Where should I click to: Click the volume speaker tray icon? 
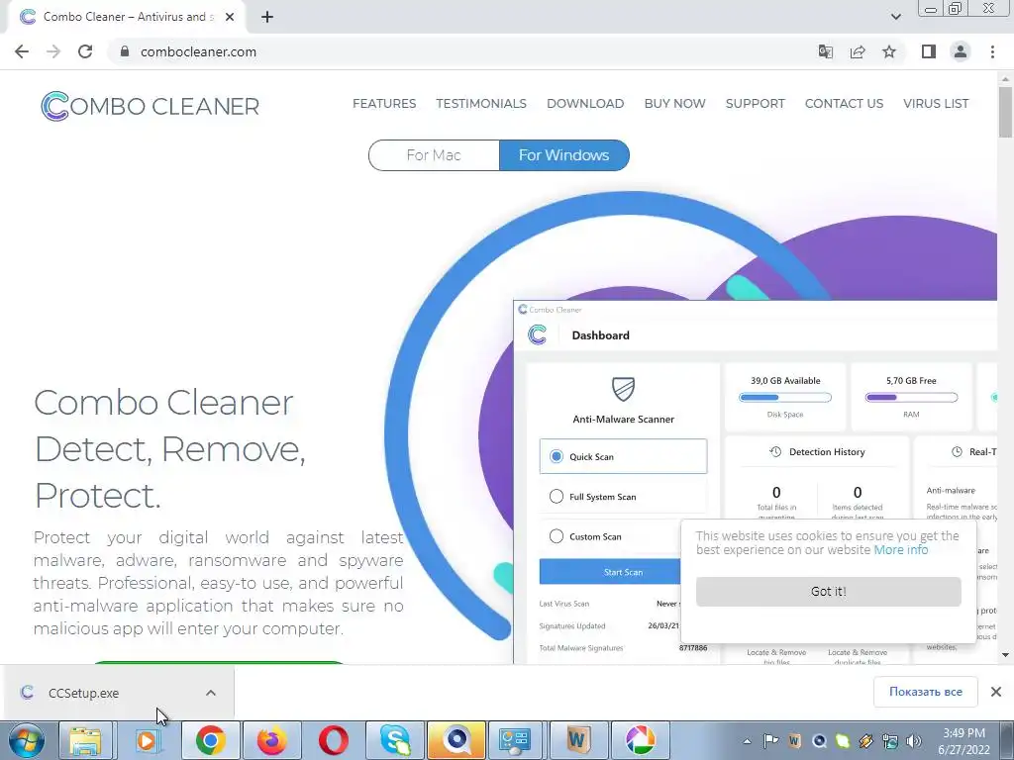tap(914, 741)
